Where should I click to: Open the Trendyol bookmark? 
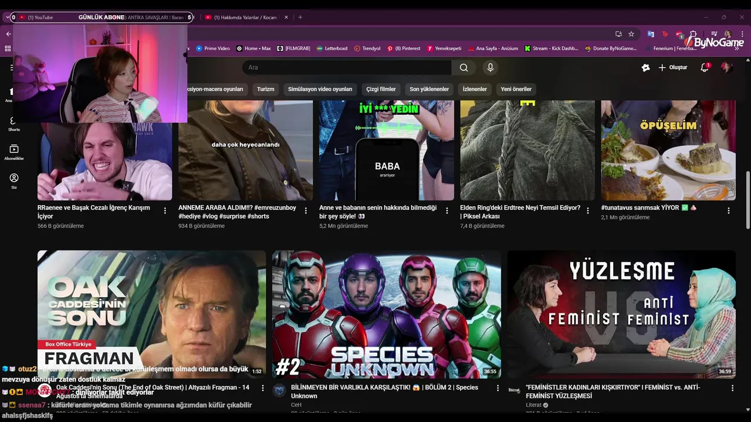[x=367, y=49]
